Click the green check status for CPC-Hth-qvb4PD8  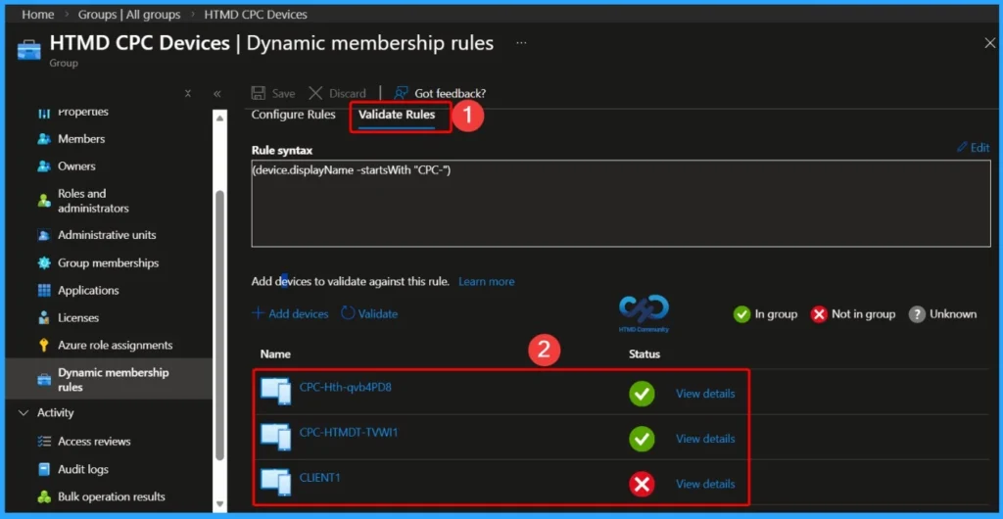tap(642, 394)
